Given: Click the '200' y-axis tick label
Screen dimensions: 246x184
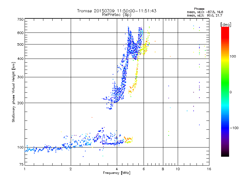Looking at the screenshot, I should [x=21, y=103].
